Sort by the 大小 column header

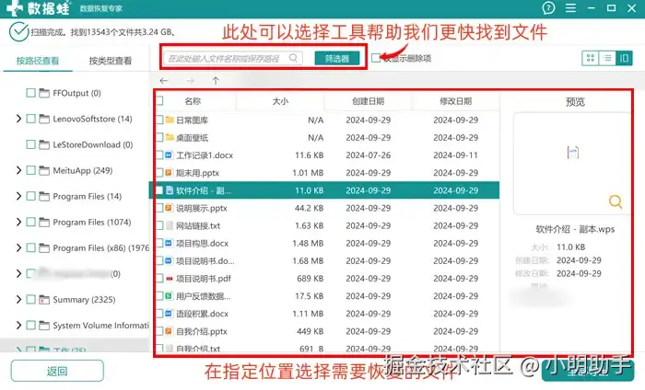[280, 101]
